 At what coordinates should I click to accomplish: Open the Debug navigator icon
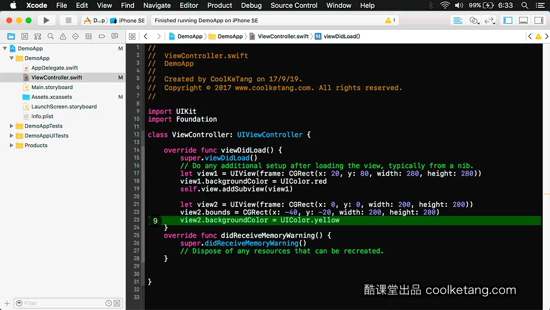pyautogui.click(x=89, y=36)
